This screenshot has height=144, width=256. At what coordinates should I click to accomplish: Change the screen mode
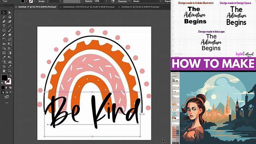(x=7, y=97)
